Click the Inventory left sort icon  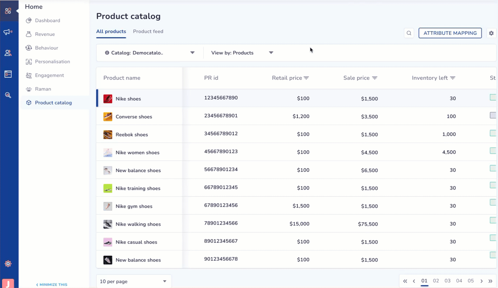click(453, 78)
